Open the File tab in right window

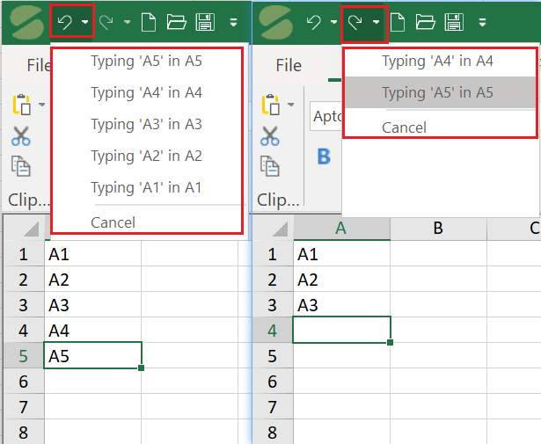(289, 65)
